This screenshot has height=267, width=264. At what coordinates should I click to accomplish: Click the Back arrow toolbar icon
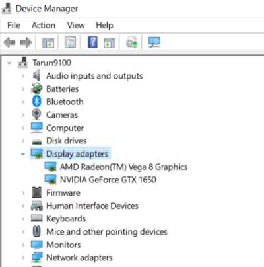tap(9, 42)
